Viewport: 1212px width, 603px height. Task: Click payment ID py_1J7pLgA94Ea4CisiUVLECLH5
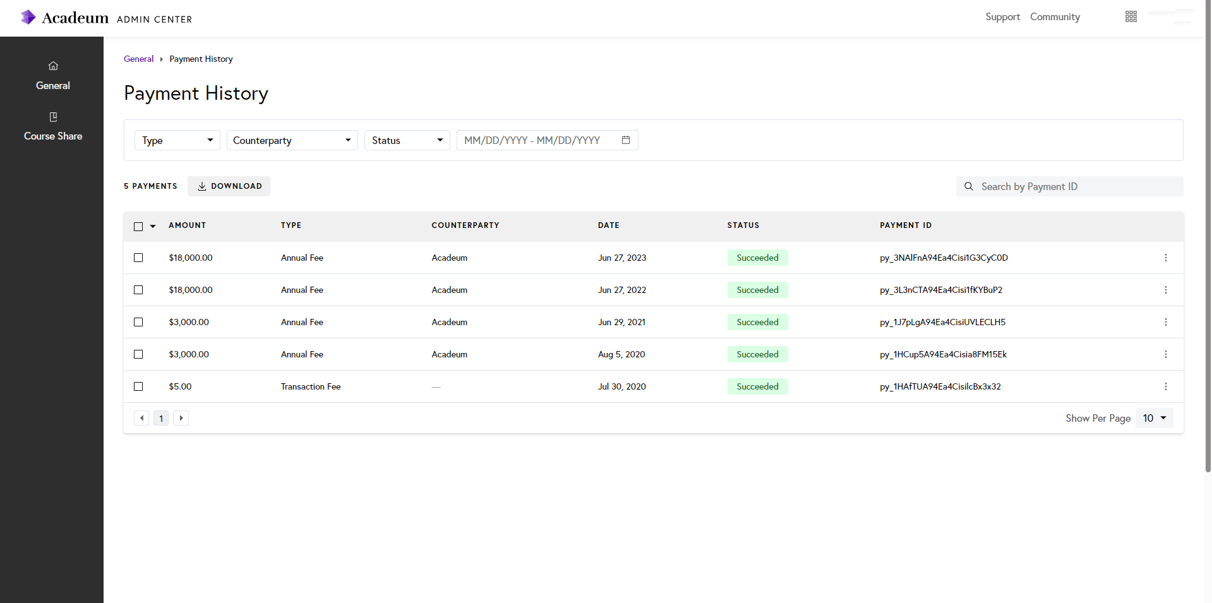pos(942,322)
